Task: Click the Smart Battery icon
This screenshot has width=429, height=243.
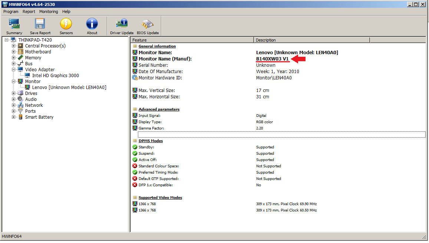Action: (x=20, y=117)
